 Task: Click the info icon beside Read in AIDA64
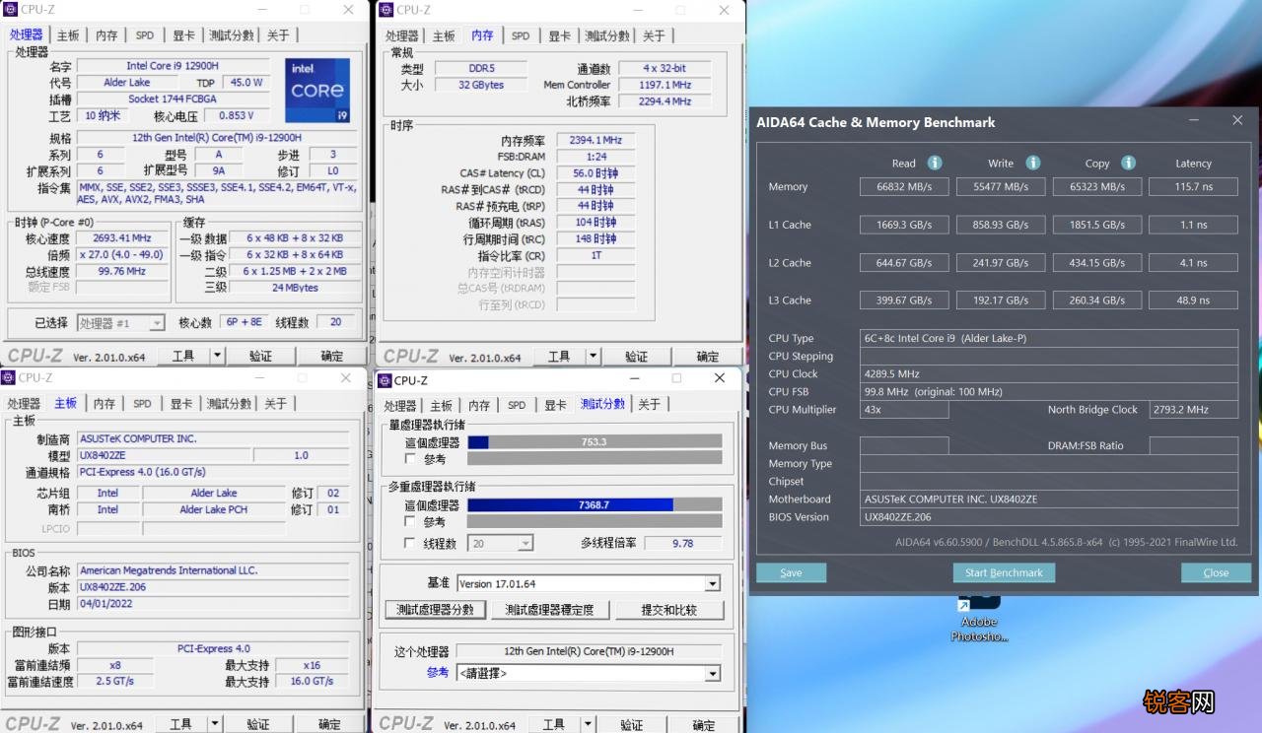935,163
